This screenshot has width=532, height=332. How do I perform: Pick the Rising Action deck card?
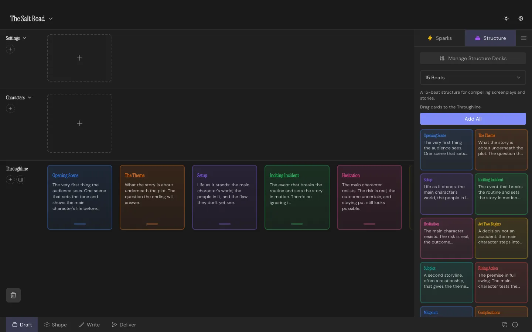pyautogui.click(x=501, y=283)
